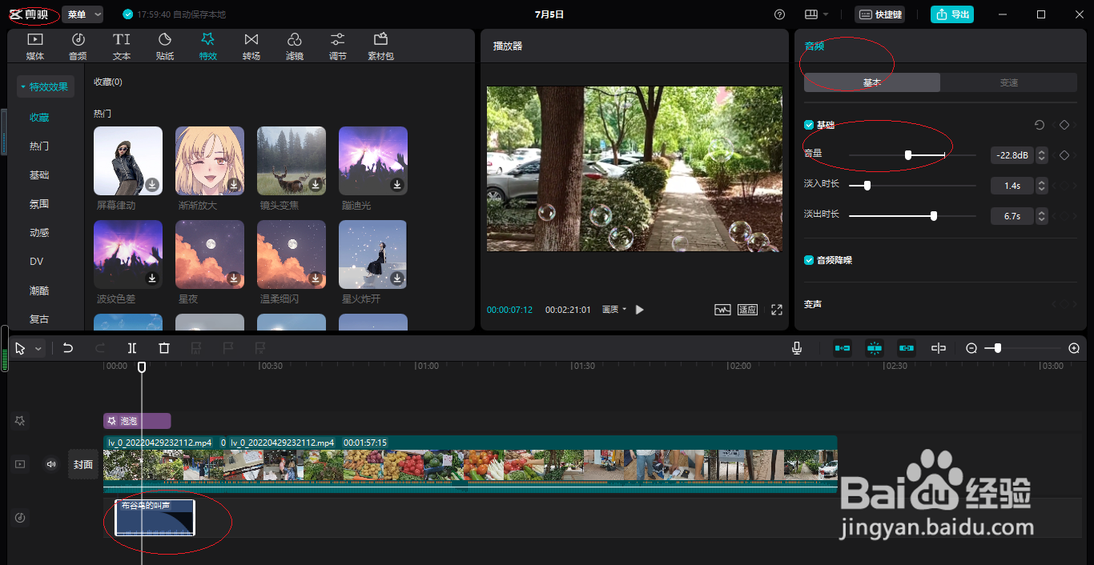This screenshot has height=565, width=1094.
Task: Add keyframe for 音量 volume
Action: (1064, 155)
